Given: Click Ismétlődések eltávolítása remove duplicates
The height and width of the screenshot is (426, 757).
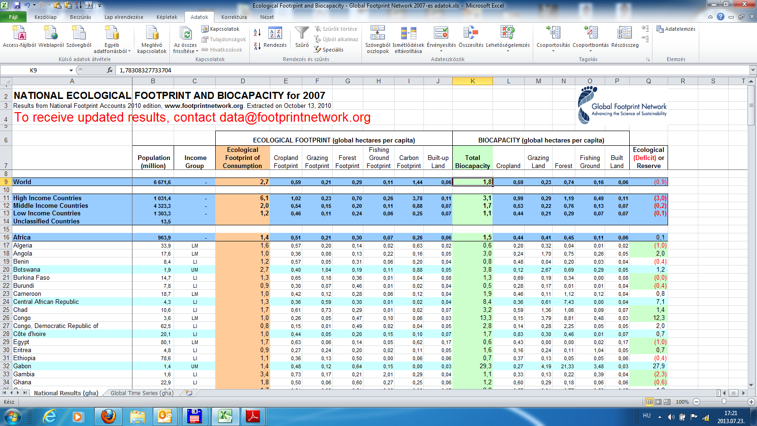Looking at the screenshot, I should click(408, 40).
